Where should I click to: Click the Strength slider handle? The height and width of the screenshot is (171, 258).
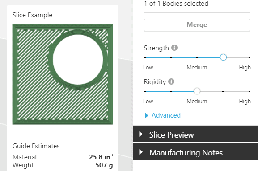click(x=223, y=57)
